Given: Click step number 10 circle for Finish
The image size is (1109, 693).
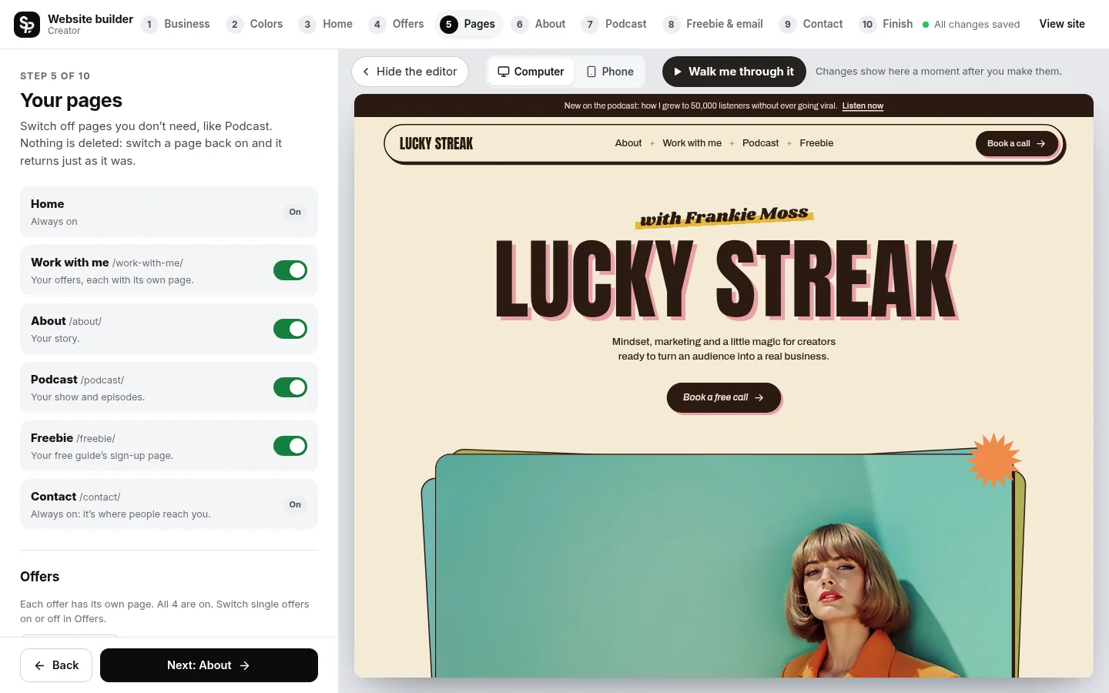Looking at the screenshot, I should (x=867, y=25).
